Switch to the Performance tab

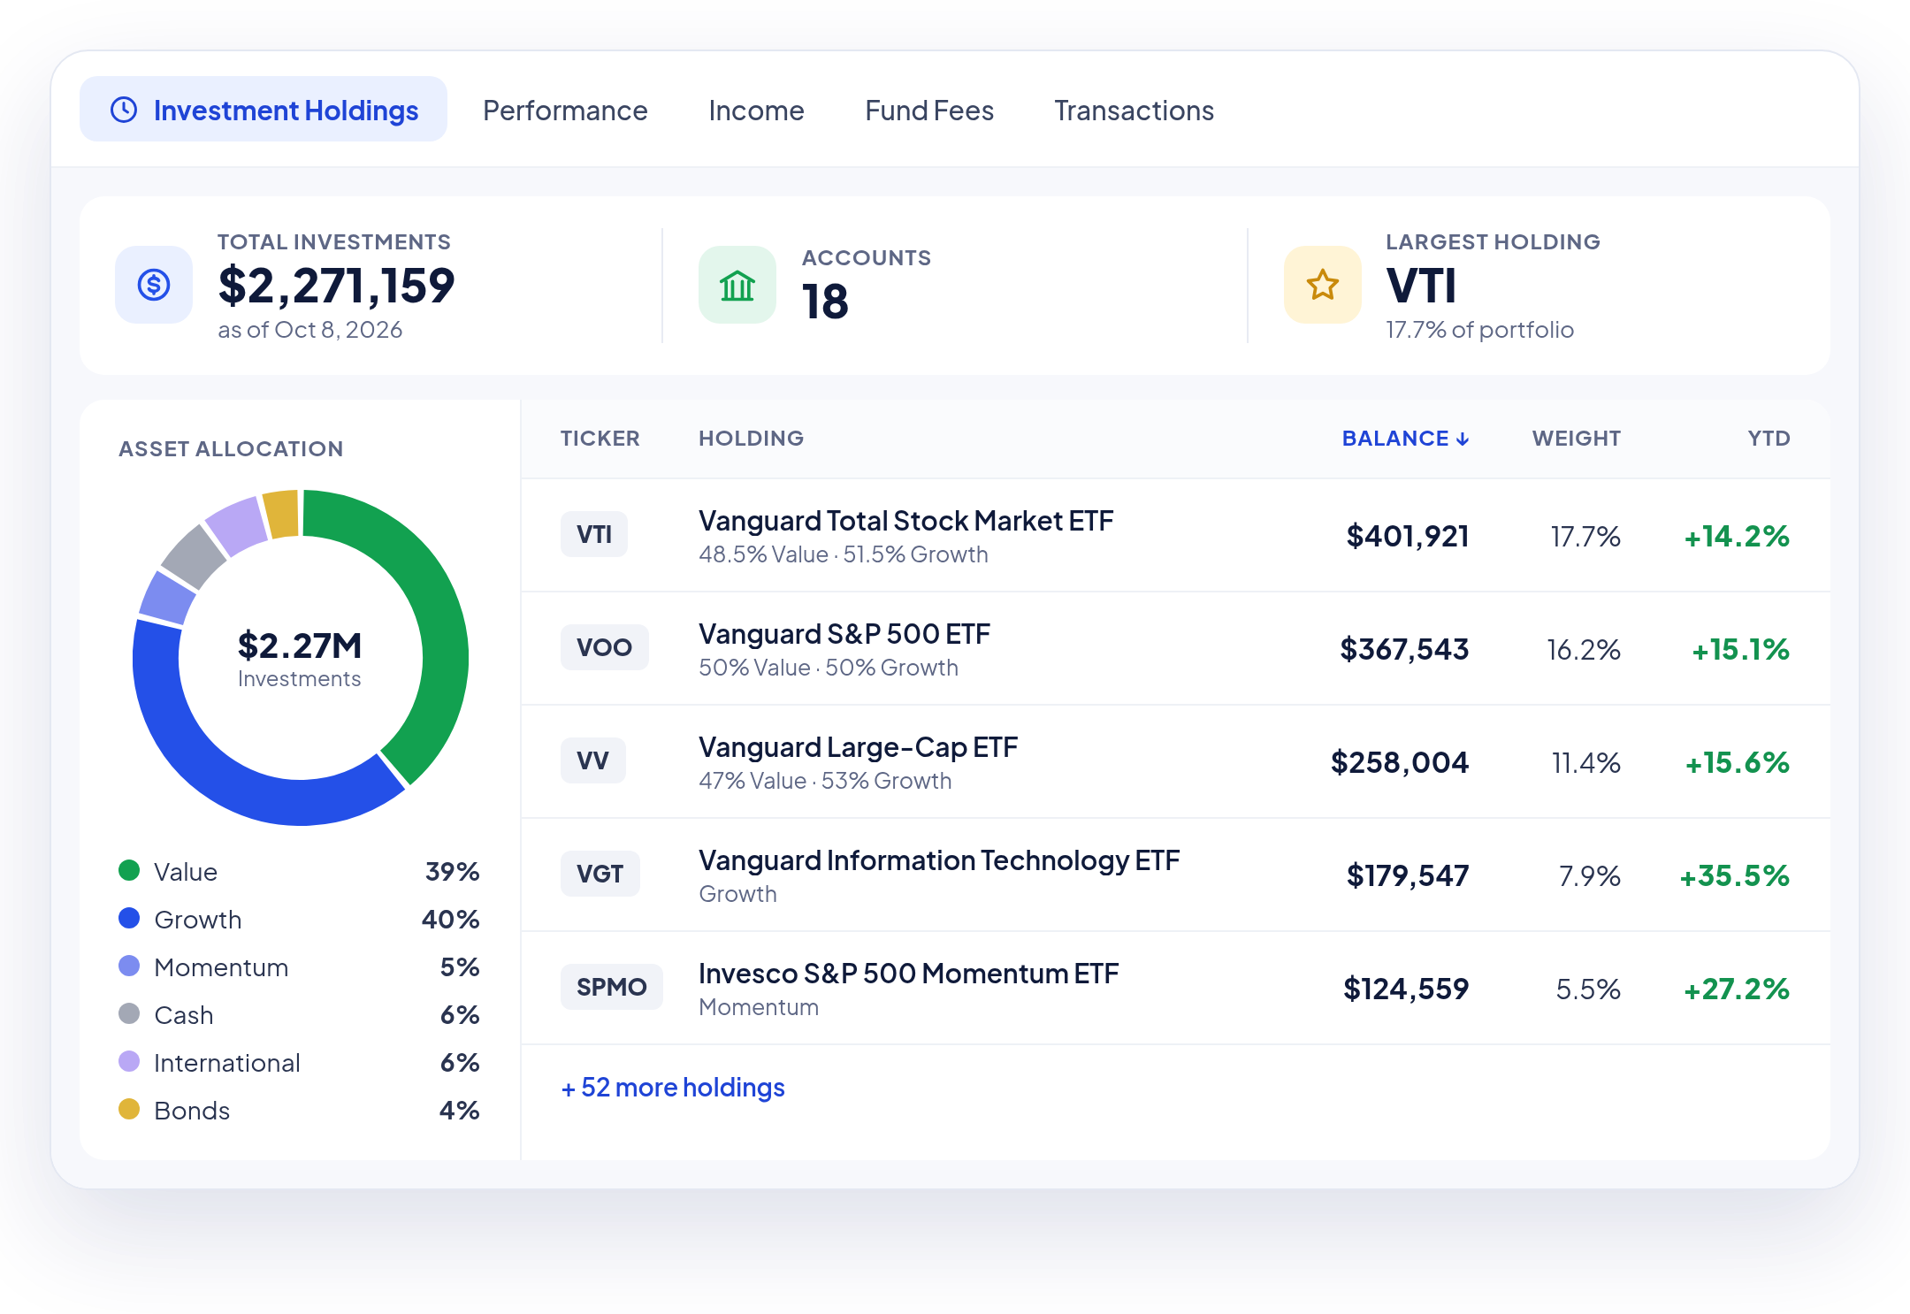tap(565, 111)
